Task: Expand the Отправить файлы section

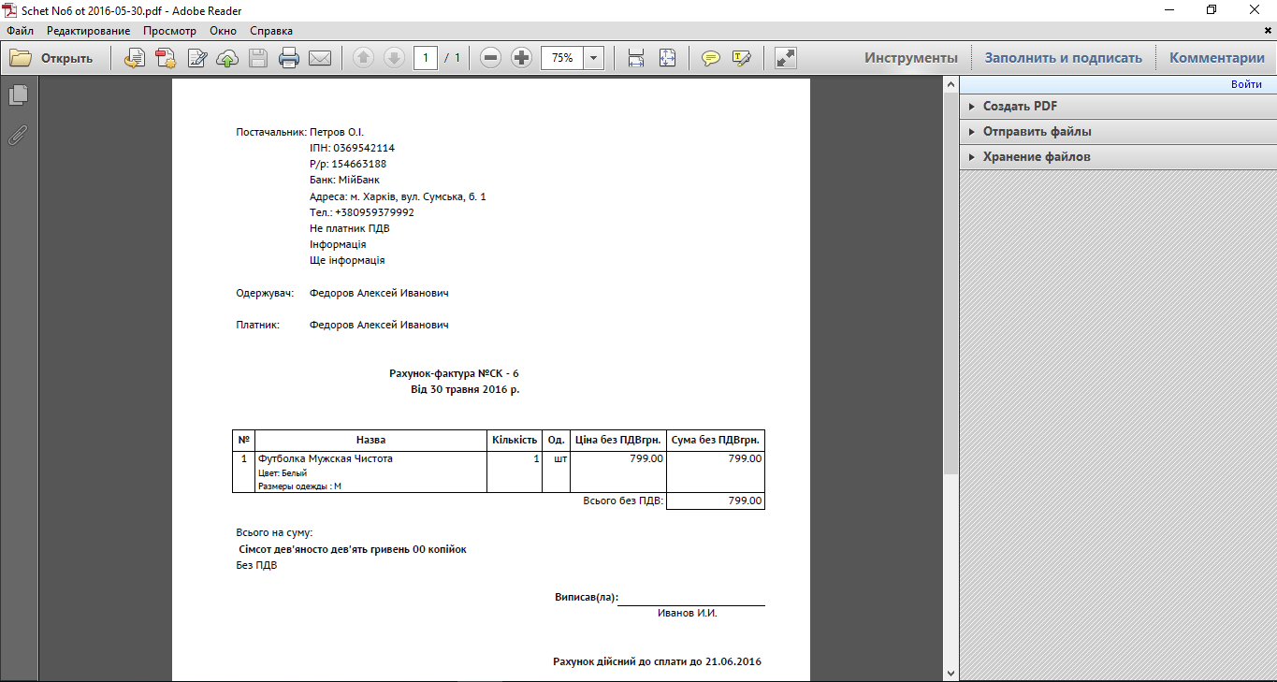Action: coord(1037,132)
